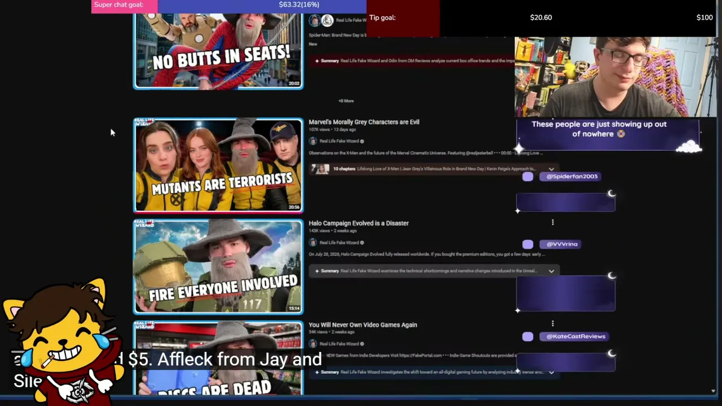Visit Real Life Fake Wizard channel from Marvel video row
The width and height of the screenshot is (722, 406).
coord(339,141)
